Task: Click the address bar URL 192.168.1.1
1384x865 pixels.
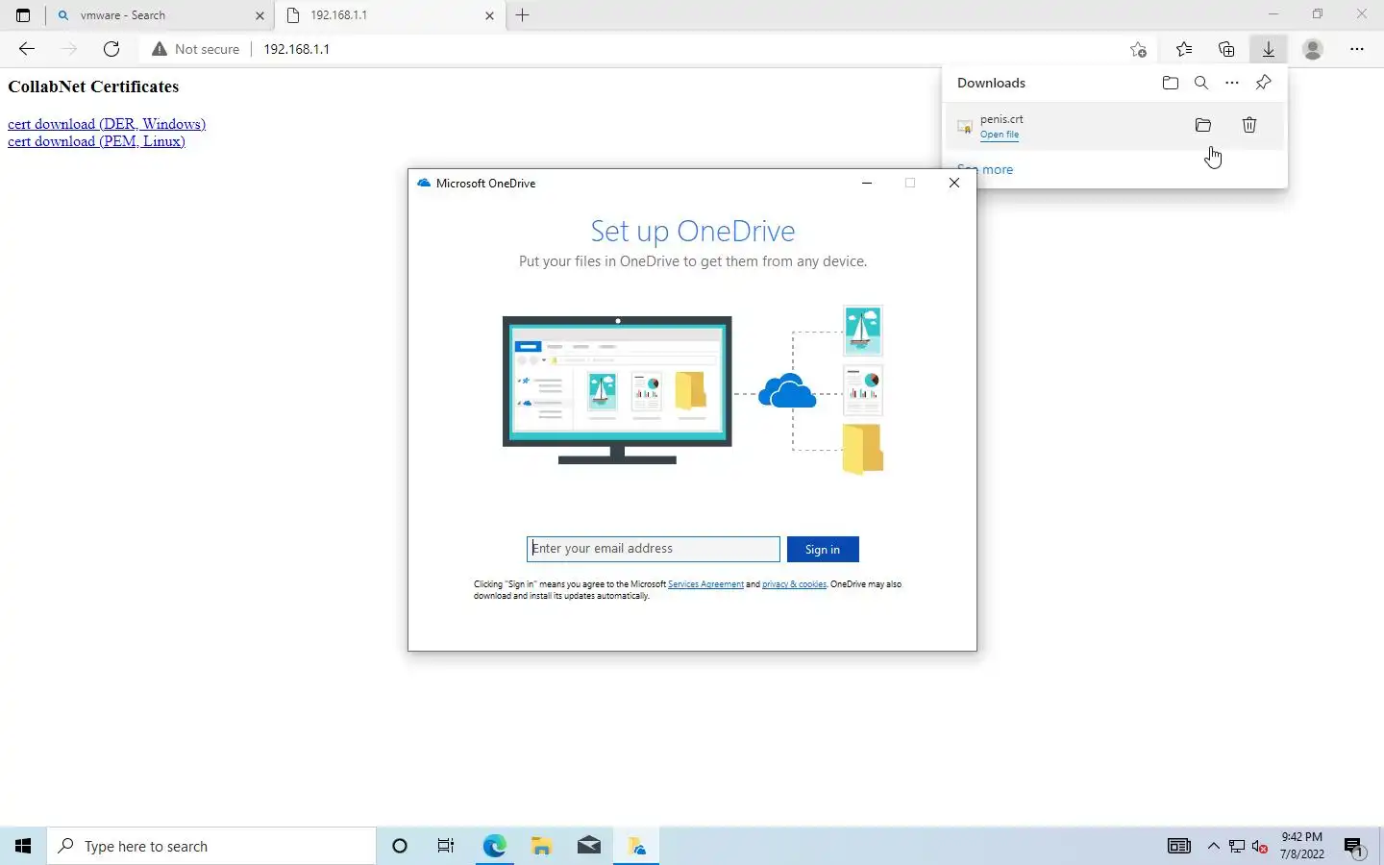Action: coord(297,49)
